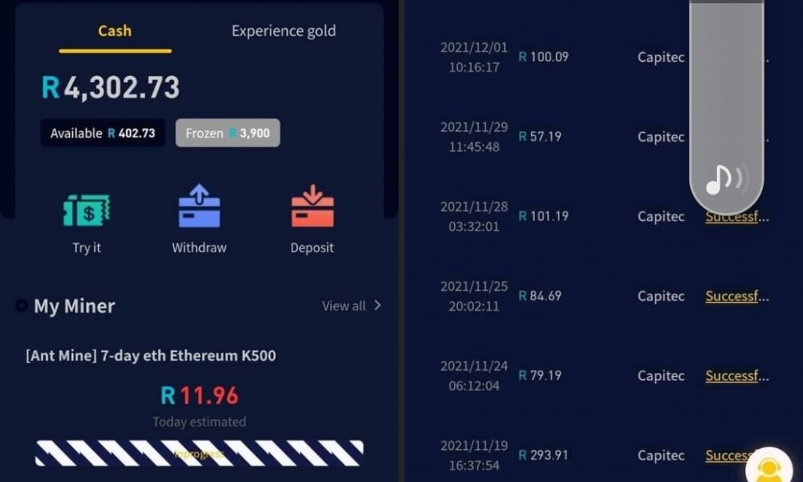Screen dimensions: 803x482
Task: Select the R 57.19 Capitec transaction row
Action: pos(565,136)
